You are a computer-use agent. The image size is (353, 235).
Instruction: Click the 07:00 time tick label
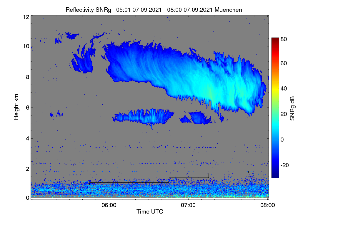[188, 205]
